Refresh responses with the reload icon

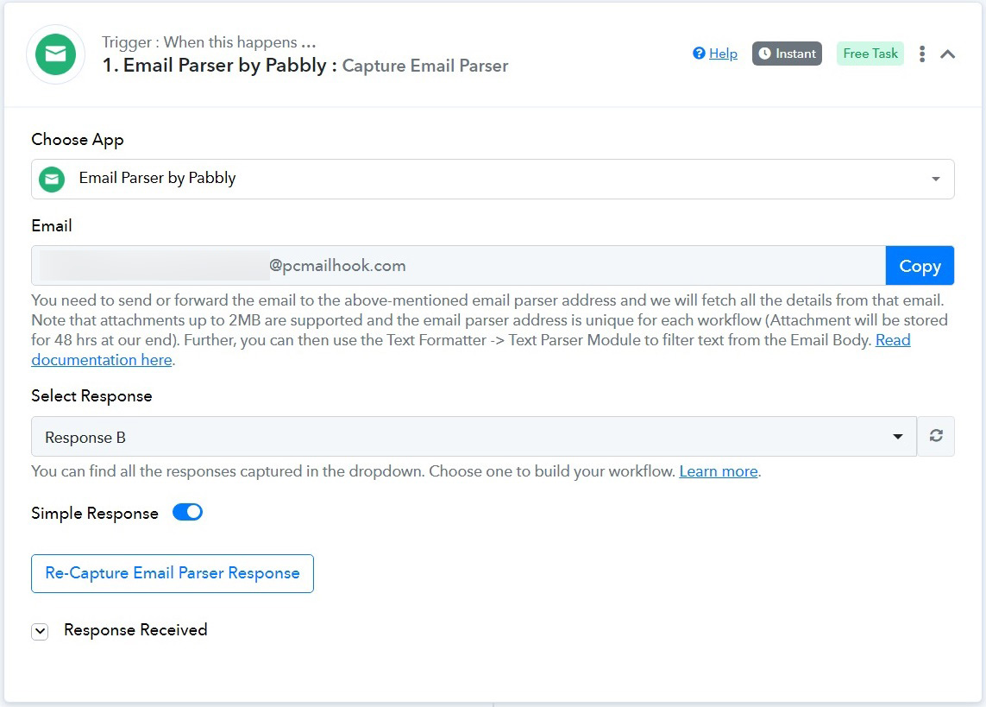tap(936, 436)
